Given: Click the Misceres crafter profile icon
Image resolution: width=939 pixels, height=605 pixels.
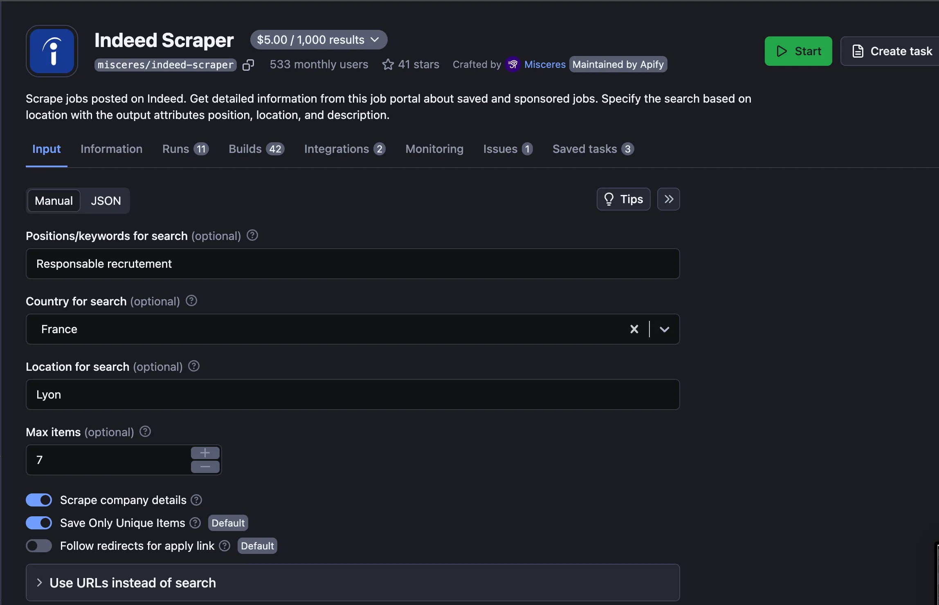Looking at the screenshot, I should click(x=512, y=64).
